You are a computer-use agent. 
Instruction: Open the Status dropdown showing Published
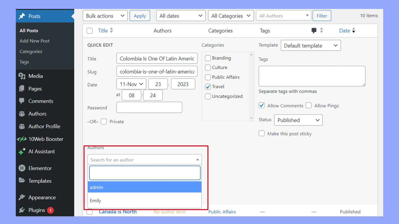pos(298,120)
